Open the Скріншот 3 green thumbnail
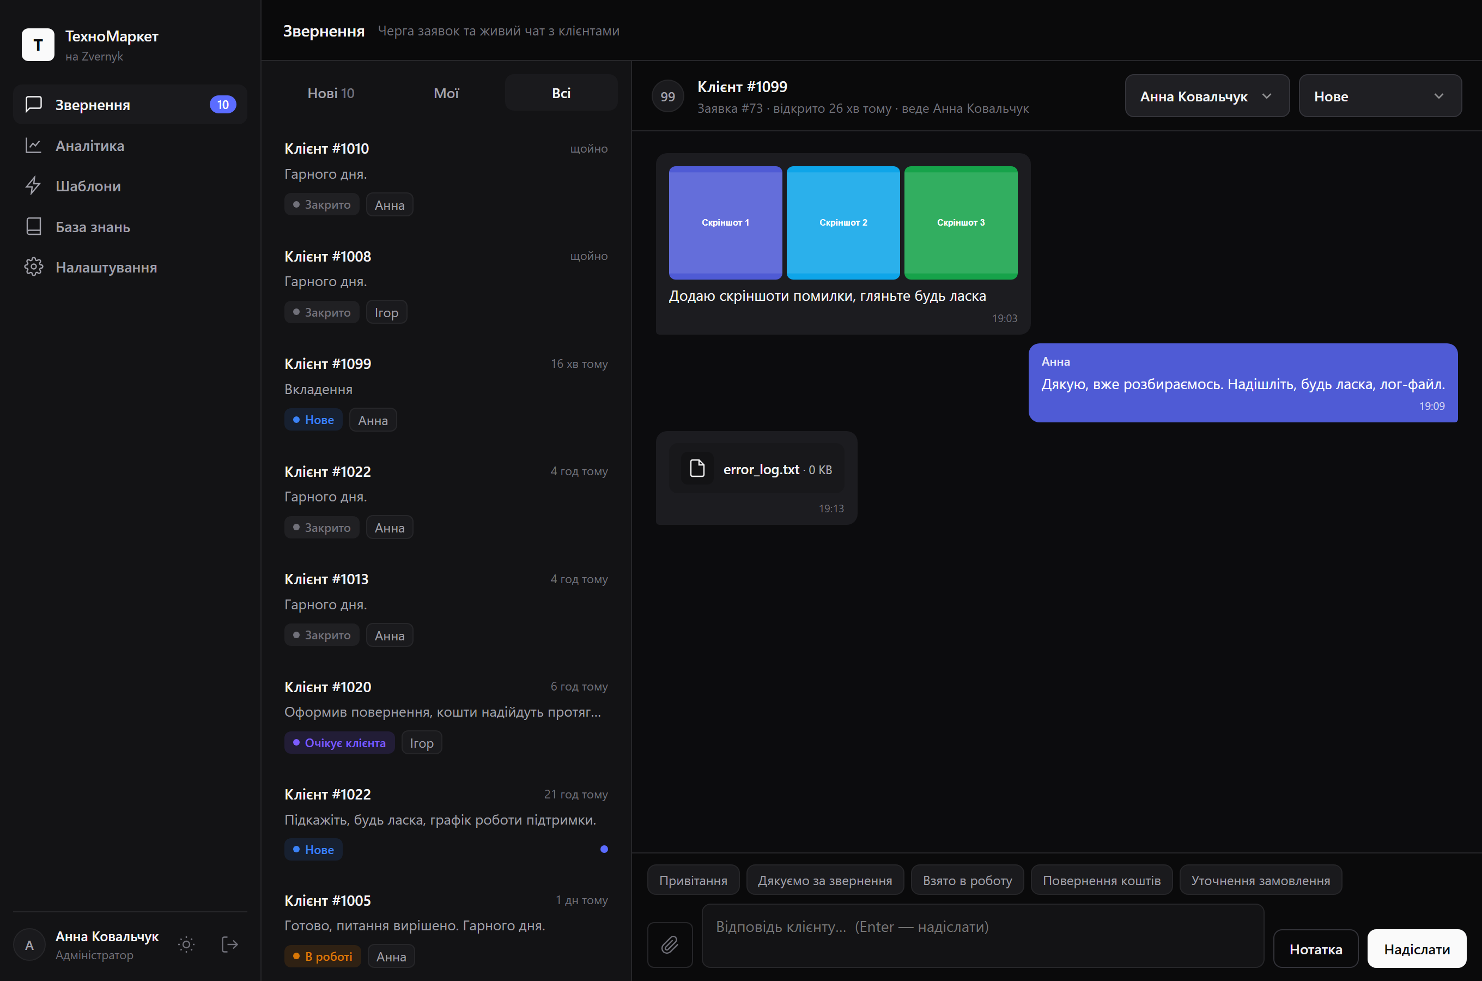The width and height of the screenshot is (1482, 981). coord(961,223)
